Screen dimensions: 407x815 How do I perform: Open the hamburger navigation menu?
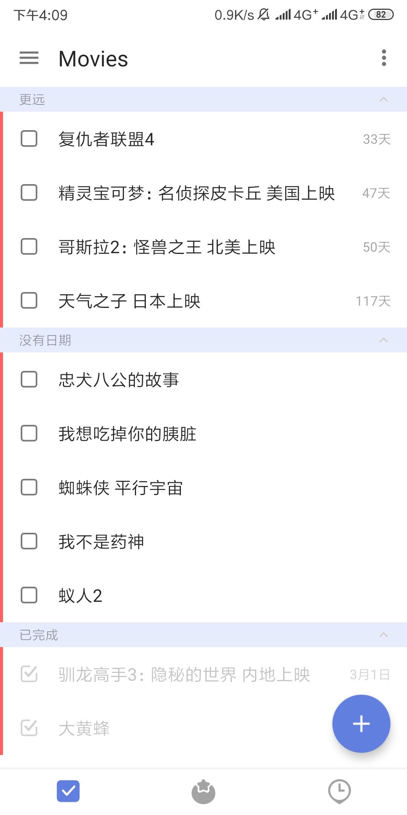(x=29, y=58)
